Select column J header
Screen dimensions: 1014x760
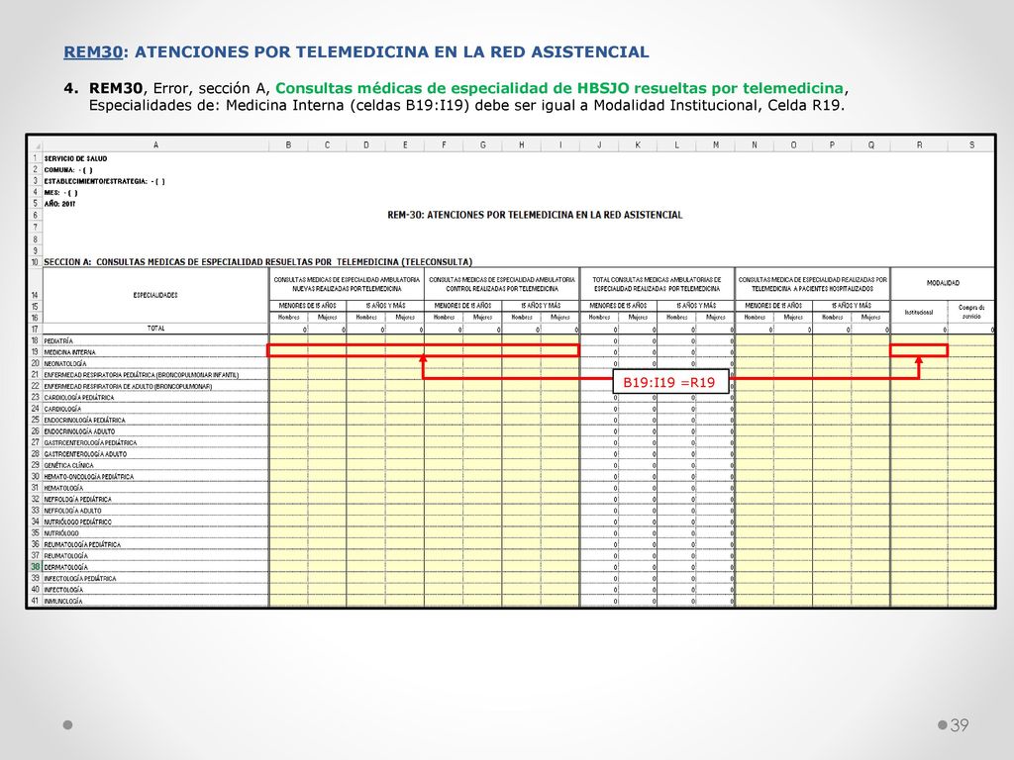[599, 145]
